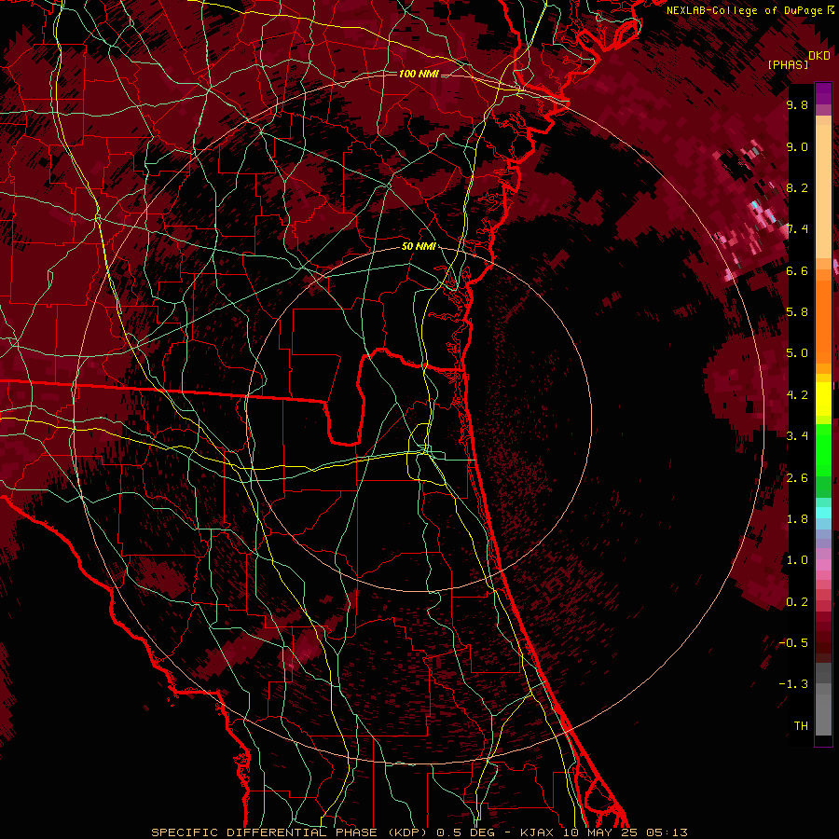Pick the cyan swatch on the color bar

click(823, 512)
